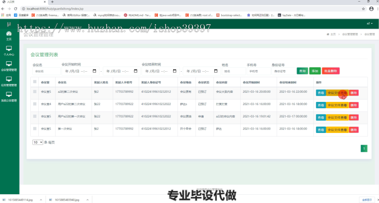
Task: Open the UEditor bookmark
Action: pos(76,15)
